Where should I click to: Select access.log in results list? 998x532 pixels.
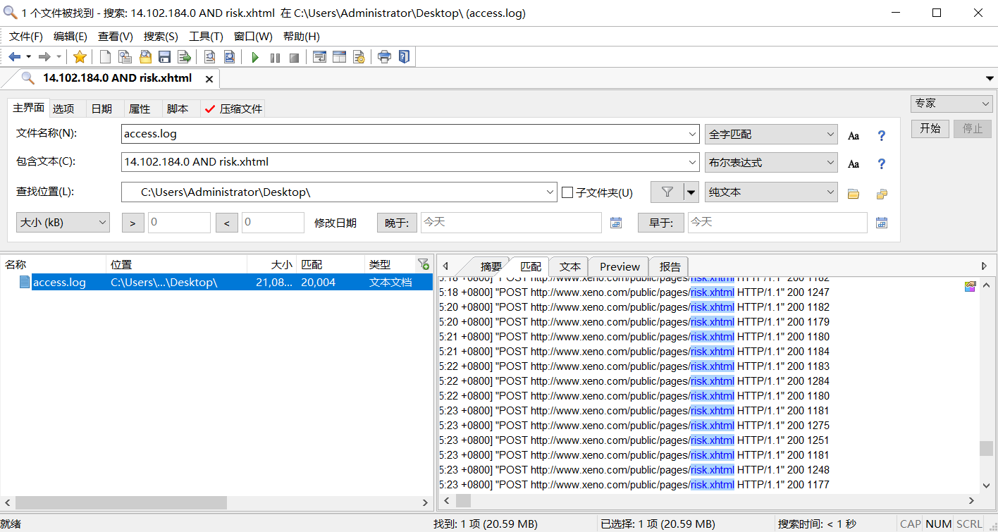coord(216,282)
